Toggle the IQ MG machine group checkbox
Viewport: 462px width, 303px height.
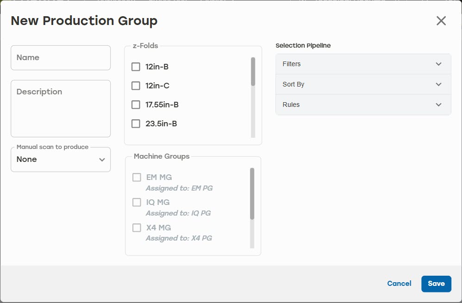(137, 202)
